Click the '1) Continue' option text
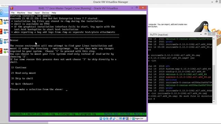 click(x=19, y=68)
